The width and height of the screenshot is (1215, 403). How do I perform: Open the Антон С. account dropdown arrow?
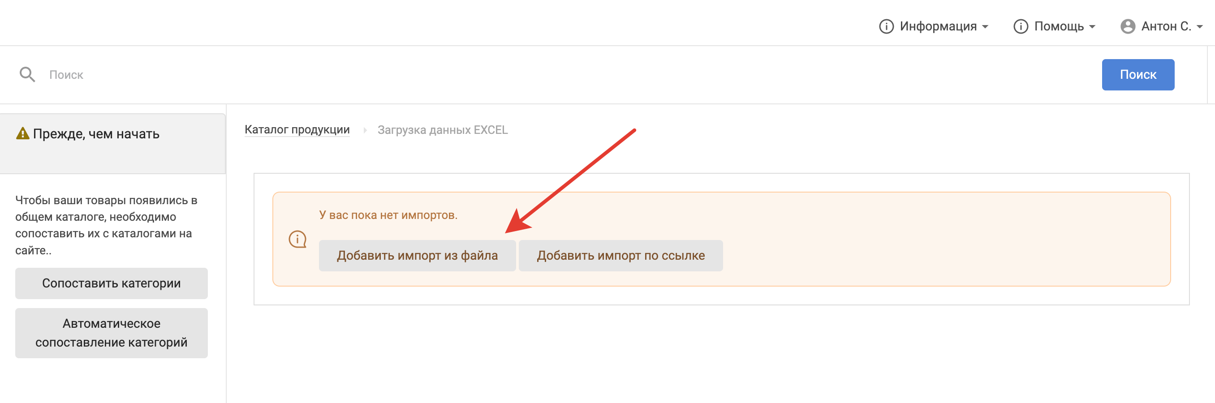[x=1199, y=27]
